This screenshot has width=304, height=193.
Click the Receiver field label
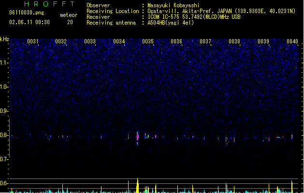pos(98,17)
